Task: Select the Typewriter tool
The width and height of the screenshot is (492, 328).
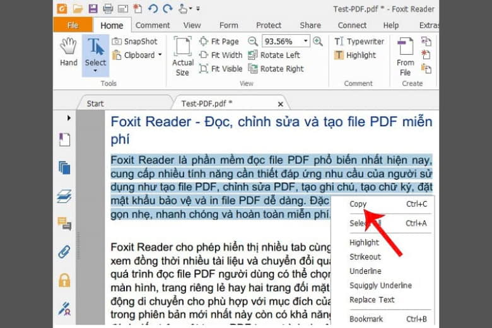Action: tap(360, 42)
